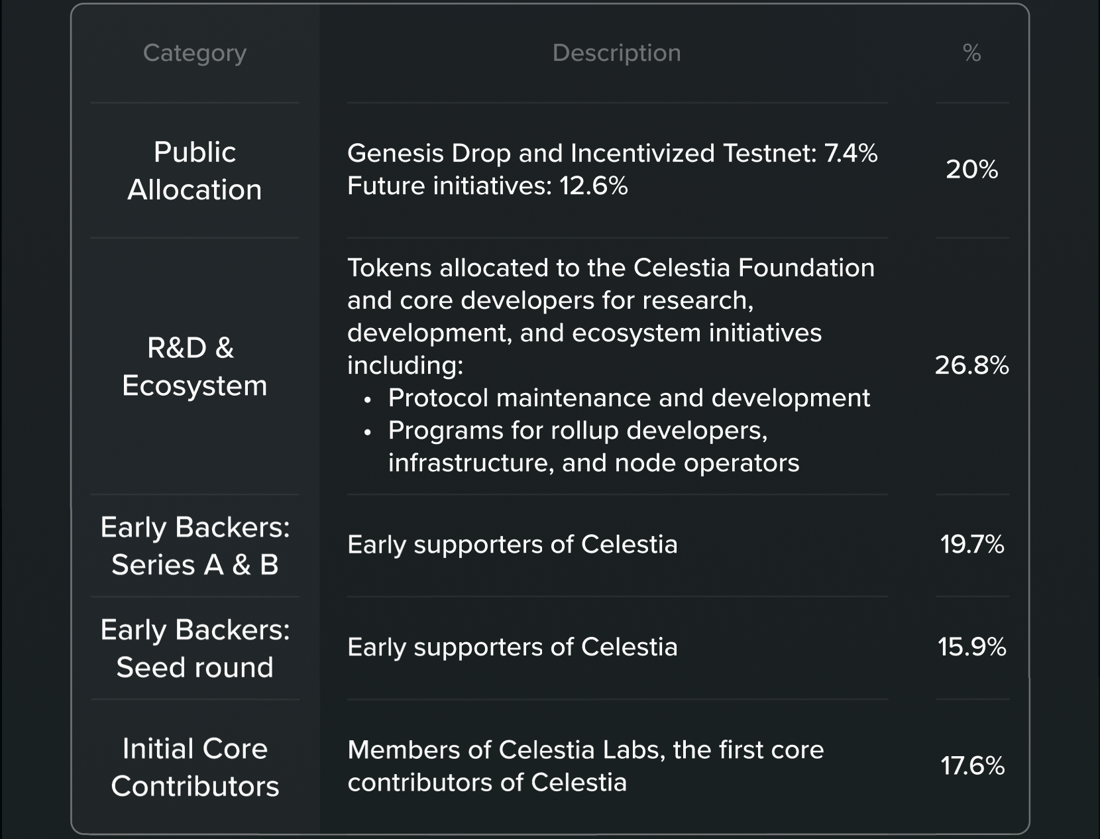
Task: Click the Description column header
Action: tap(616, 53)
